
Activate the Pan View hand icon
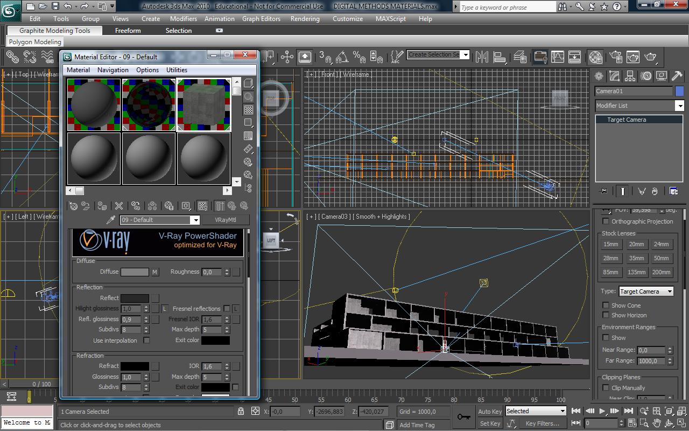pos(657,422)
